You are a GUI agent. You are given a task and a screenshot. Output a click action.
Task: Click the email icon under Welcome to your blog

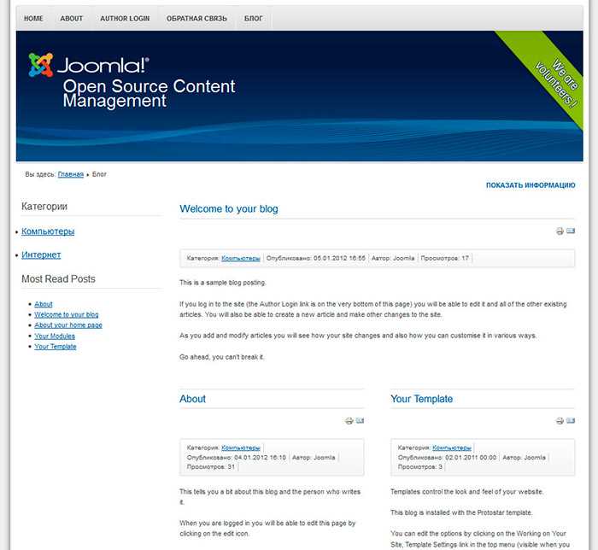(571, 231)
